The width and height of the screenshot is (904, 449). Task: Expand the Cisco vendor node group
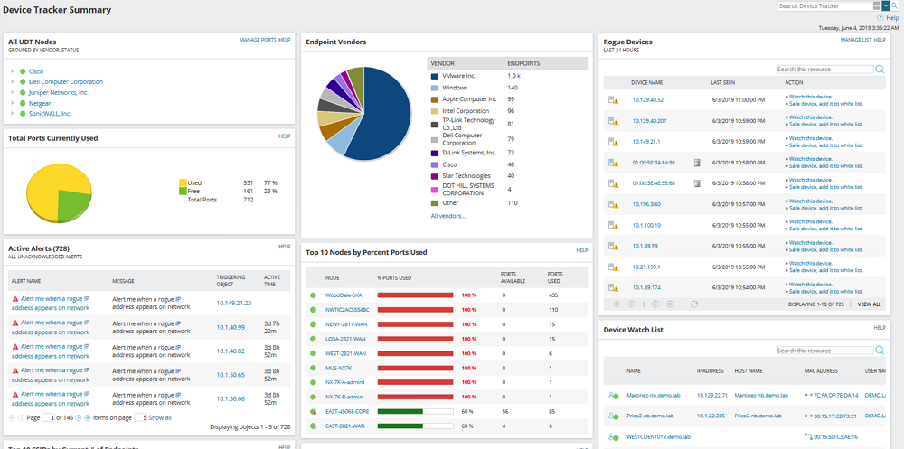12,71
